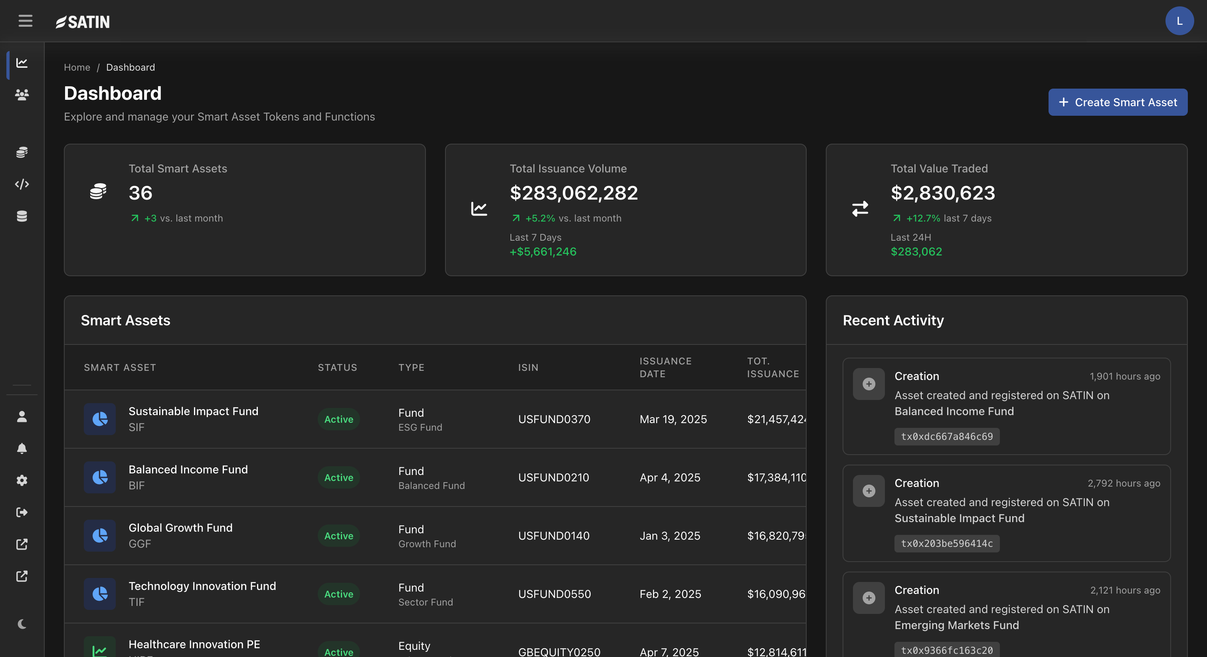Click the Smart Assets table heading
The height and width of the screenshot is (657, 1207).
(x=126, y=320)
